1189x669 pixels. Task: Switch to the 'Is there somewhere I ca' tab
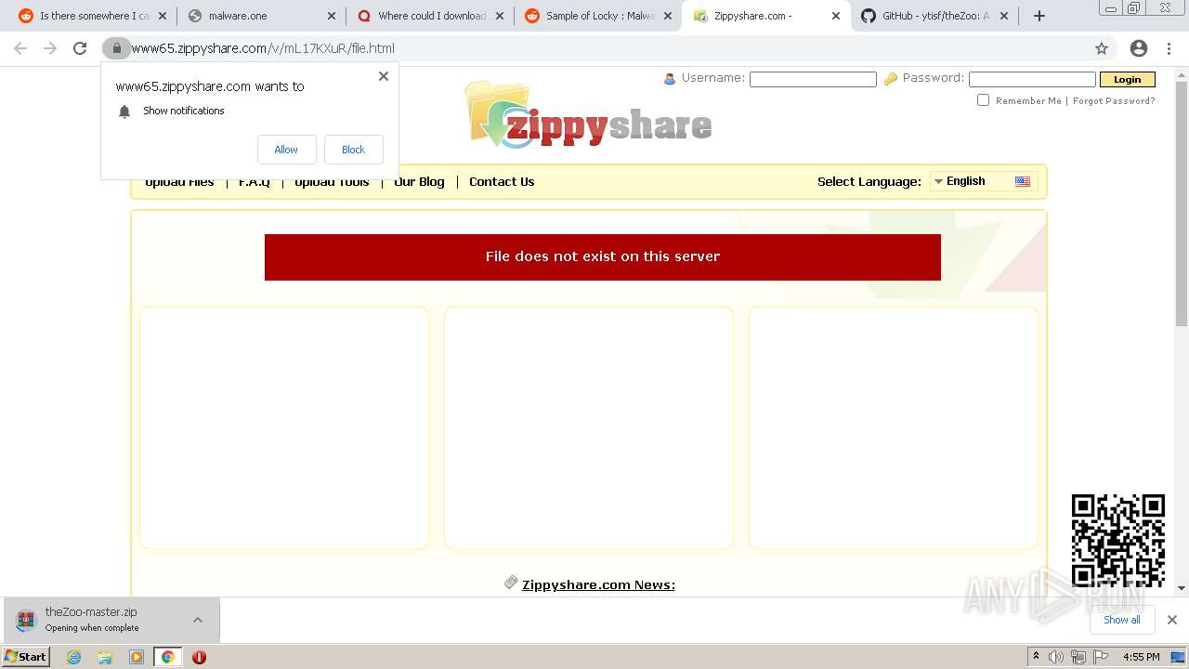pyautogui.click(x=94, y=16)
